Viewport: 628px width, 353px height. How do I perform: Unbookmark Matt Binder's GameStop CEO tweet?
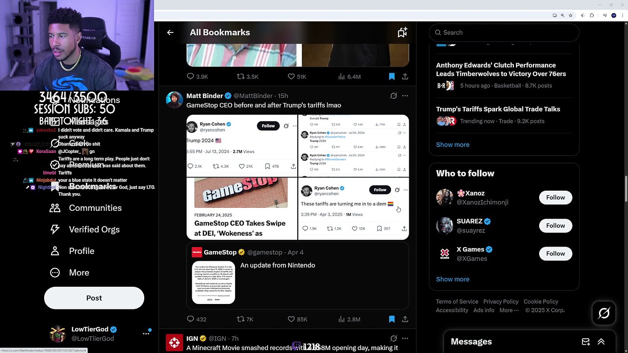[392, 319]
